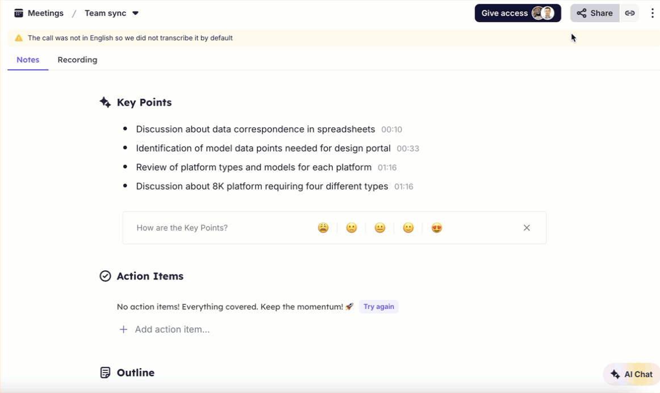Screen dimensions: 660x393
Task: Click the Action Items heading
Action: click(x=150, y=276)
